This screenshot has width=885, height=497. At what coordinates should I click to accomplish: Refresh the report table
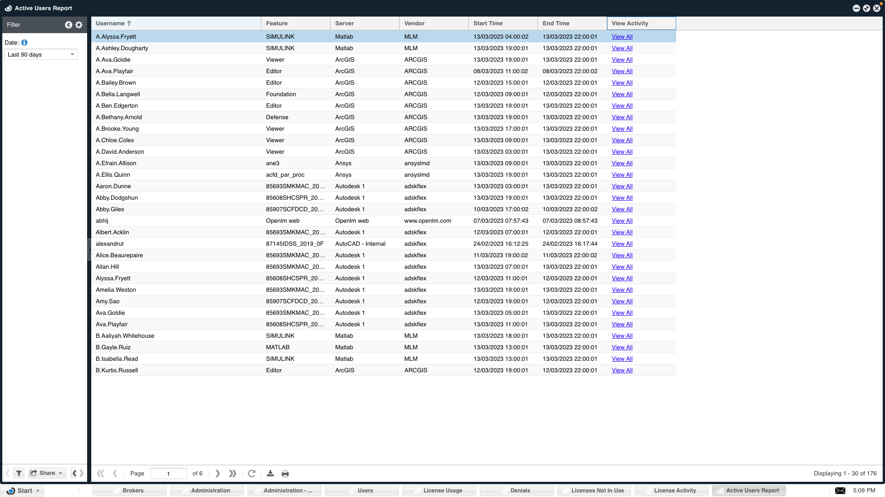(x=252, y=474)
